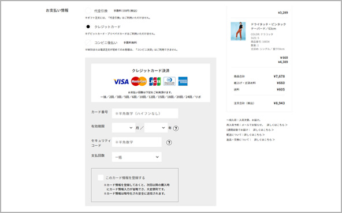
Task: Open help icon beside security code field
Action: (x=169, y=143)
